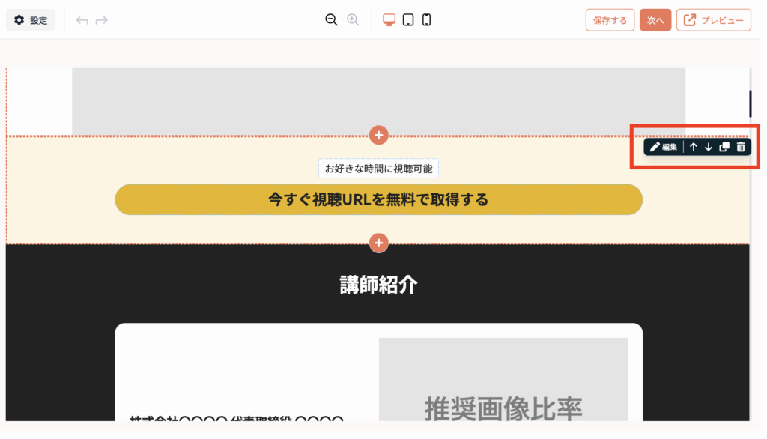Duplicate the section using the copy icon
The width and height of the screenshot is (767, 439).
pyautogui.click(x=724, y=147)
